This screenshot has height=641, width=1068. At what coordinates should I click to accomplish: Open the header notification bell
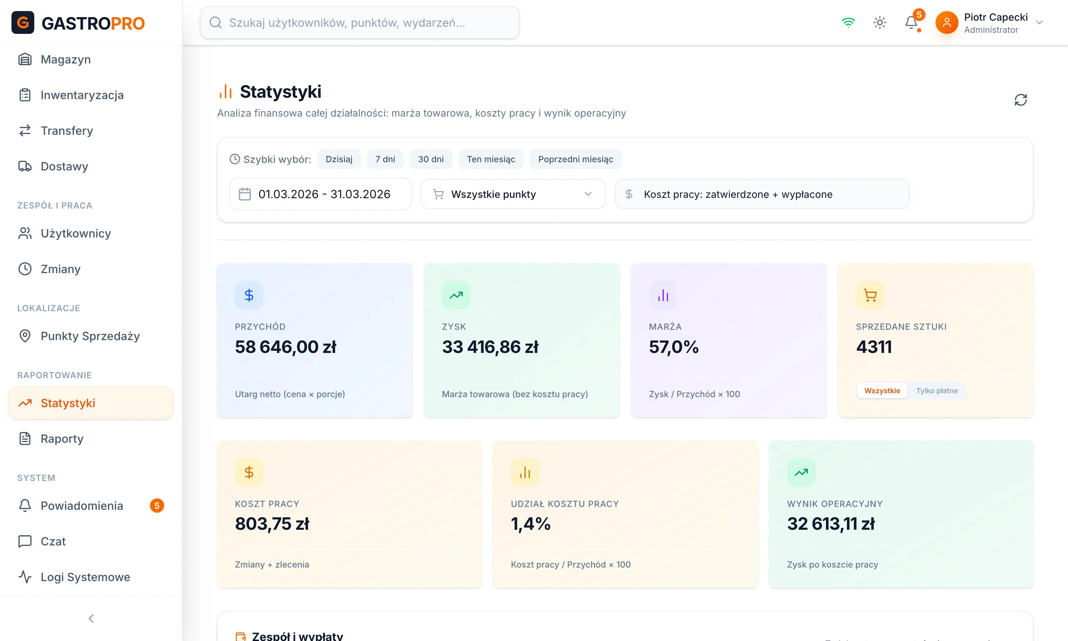click(x=911, y=22)
